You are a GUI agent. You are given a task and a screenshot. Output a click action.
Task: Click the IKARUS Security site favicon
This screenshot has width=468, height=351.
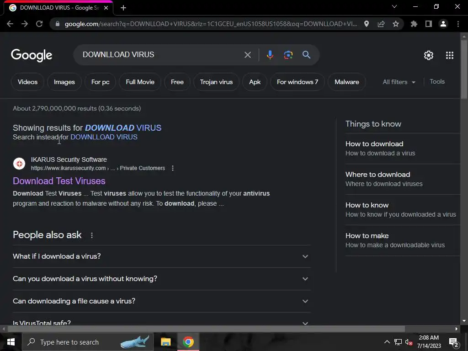19,164
